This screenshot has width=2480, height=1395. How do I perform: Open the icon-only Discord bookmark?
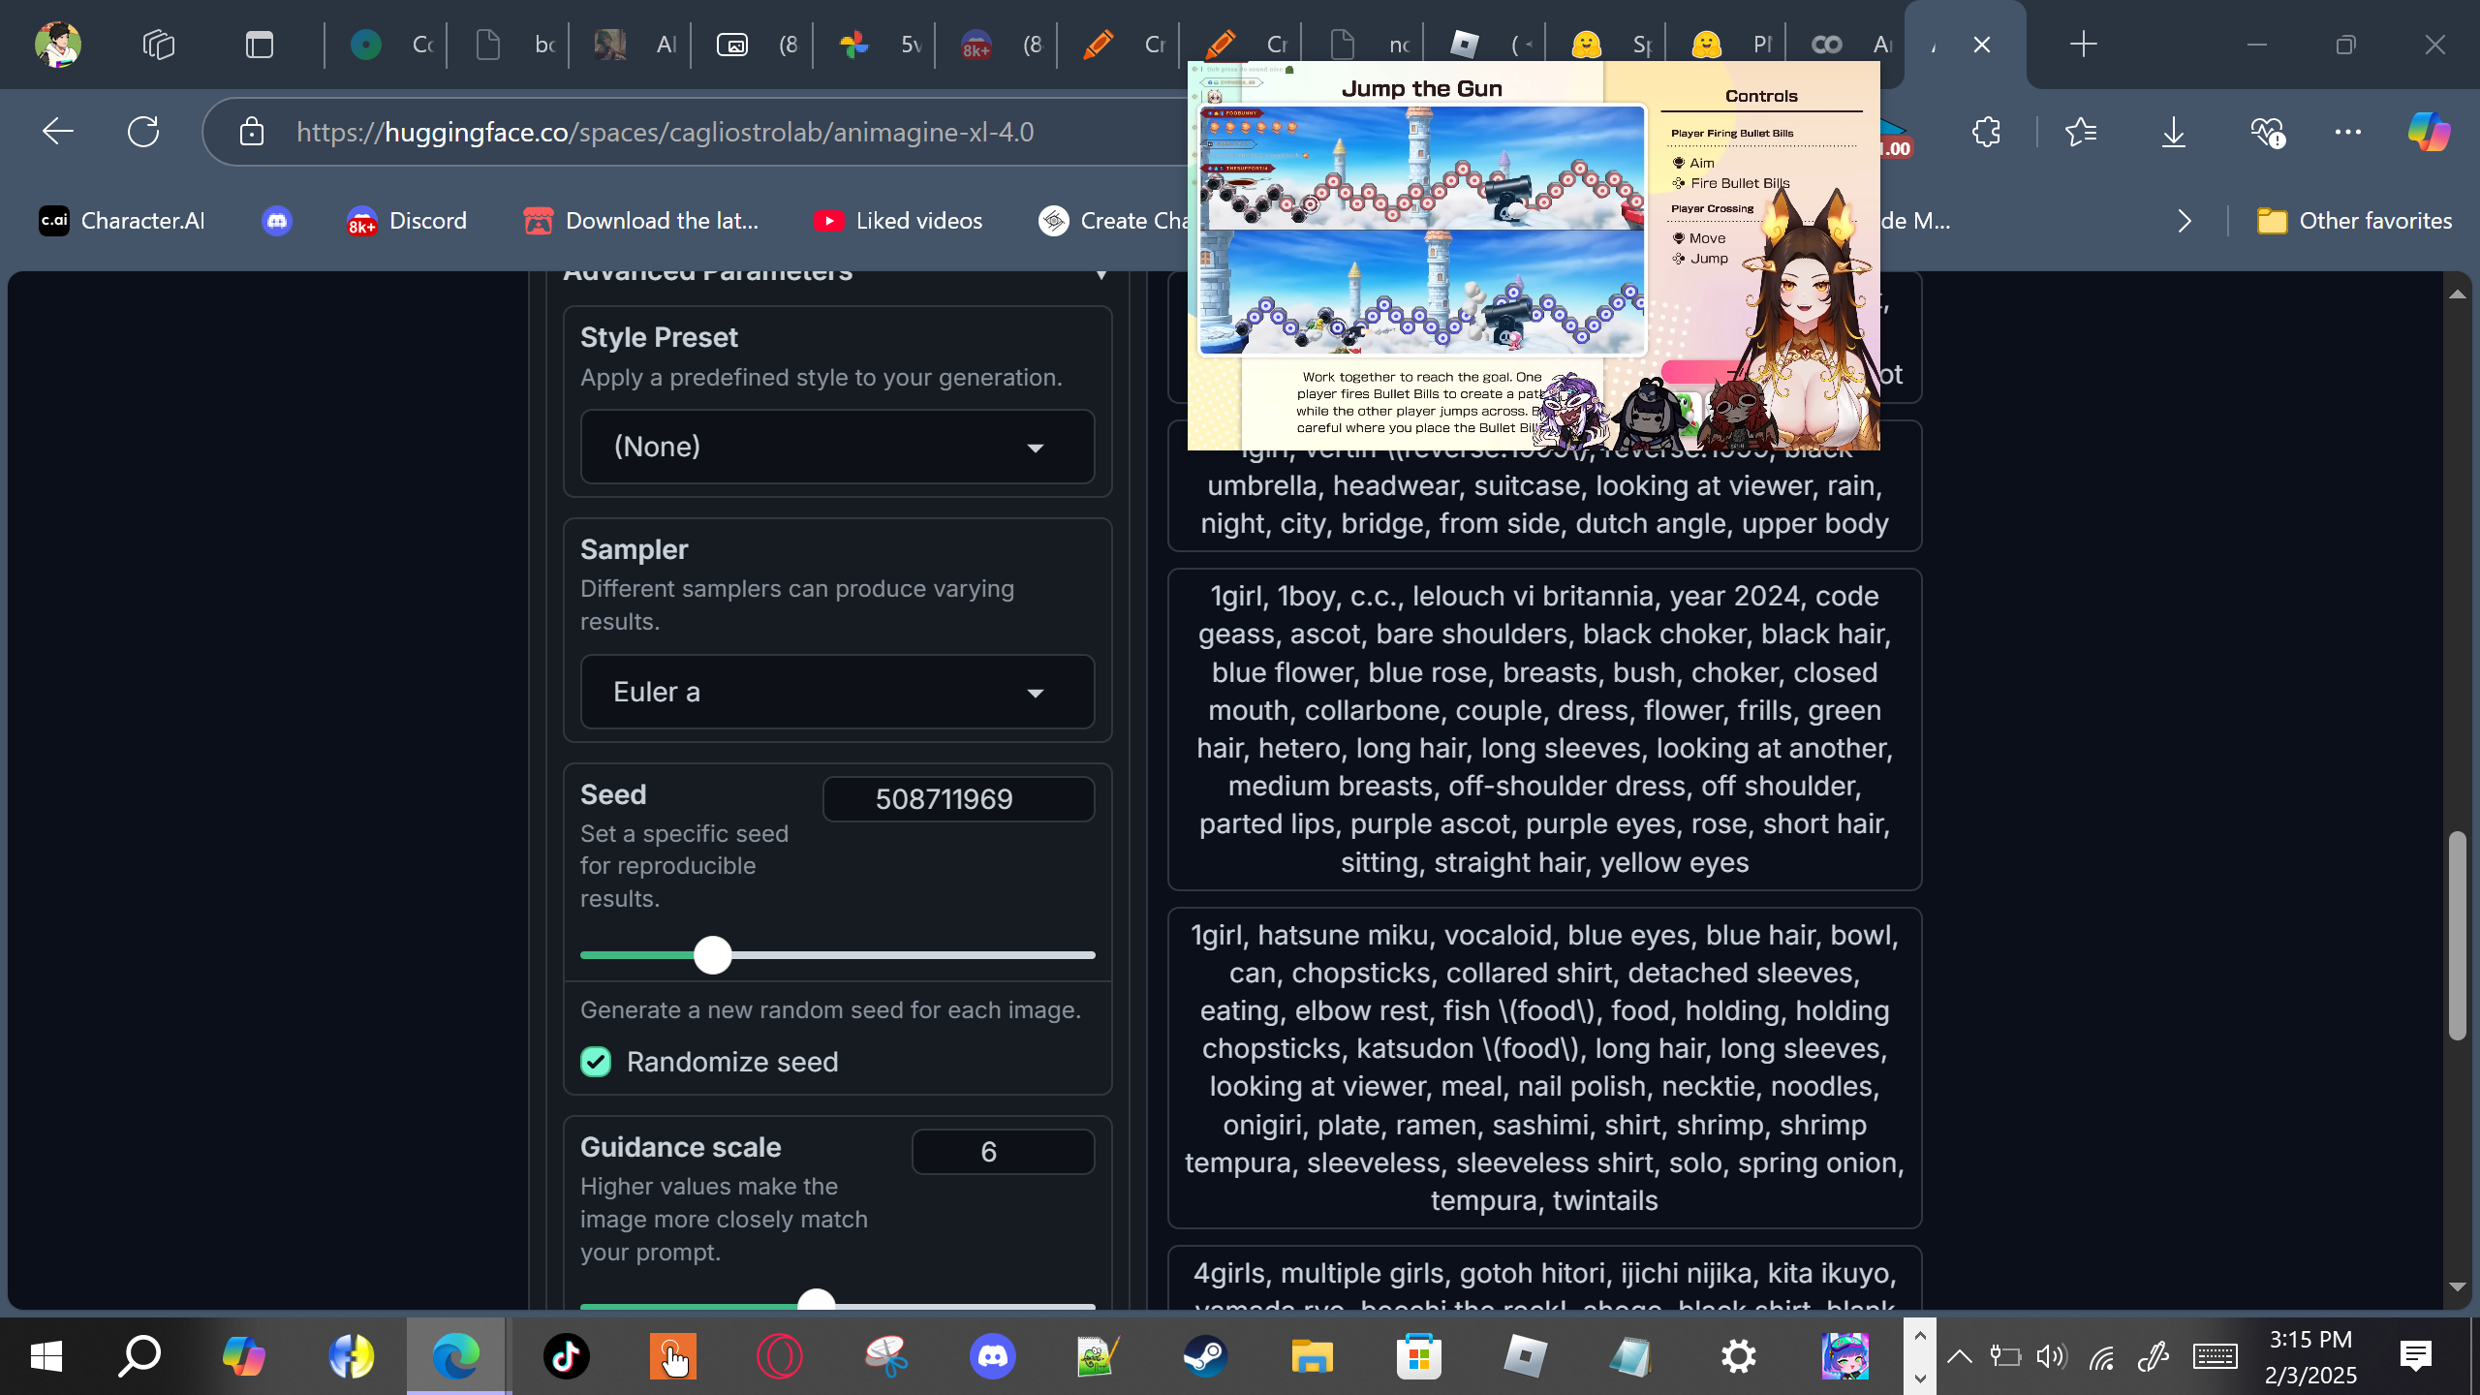pyautogui.click(x=276, y=221)
